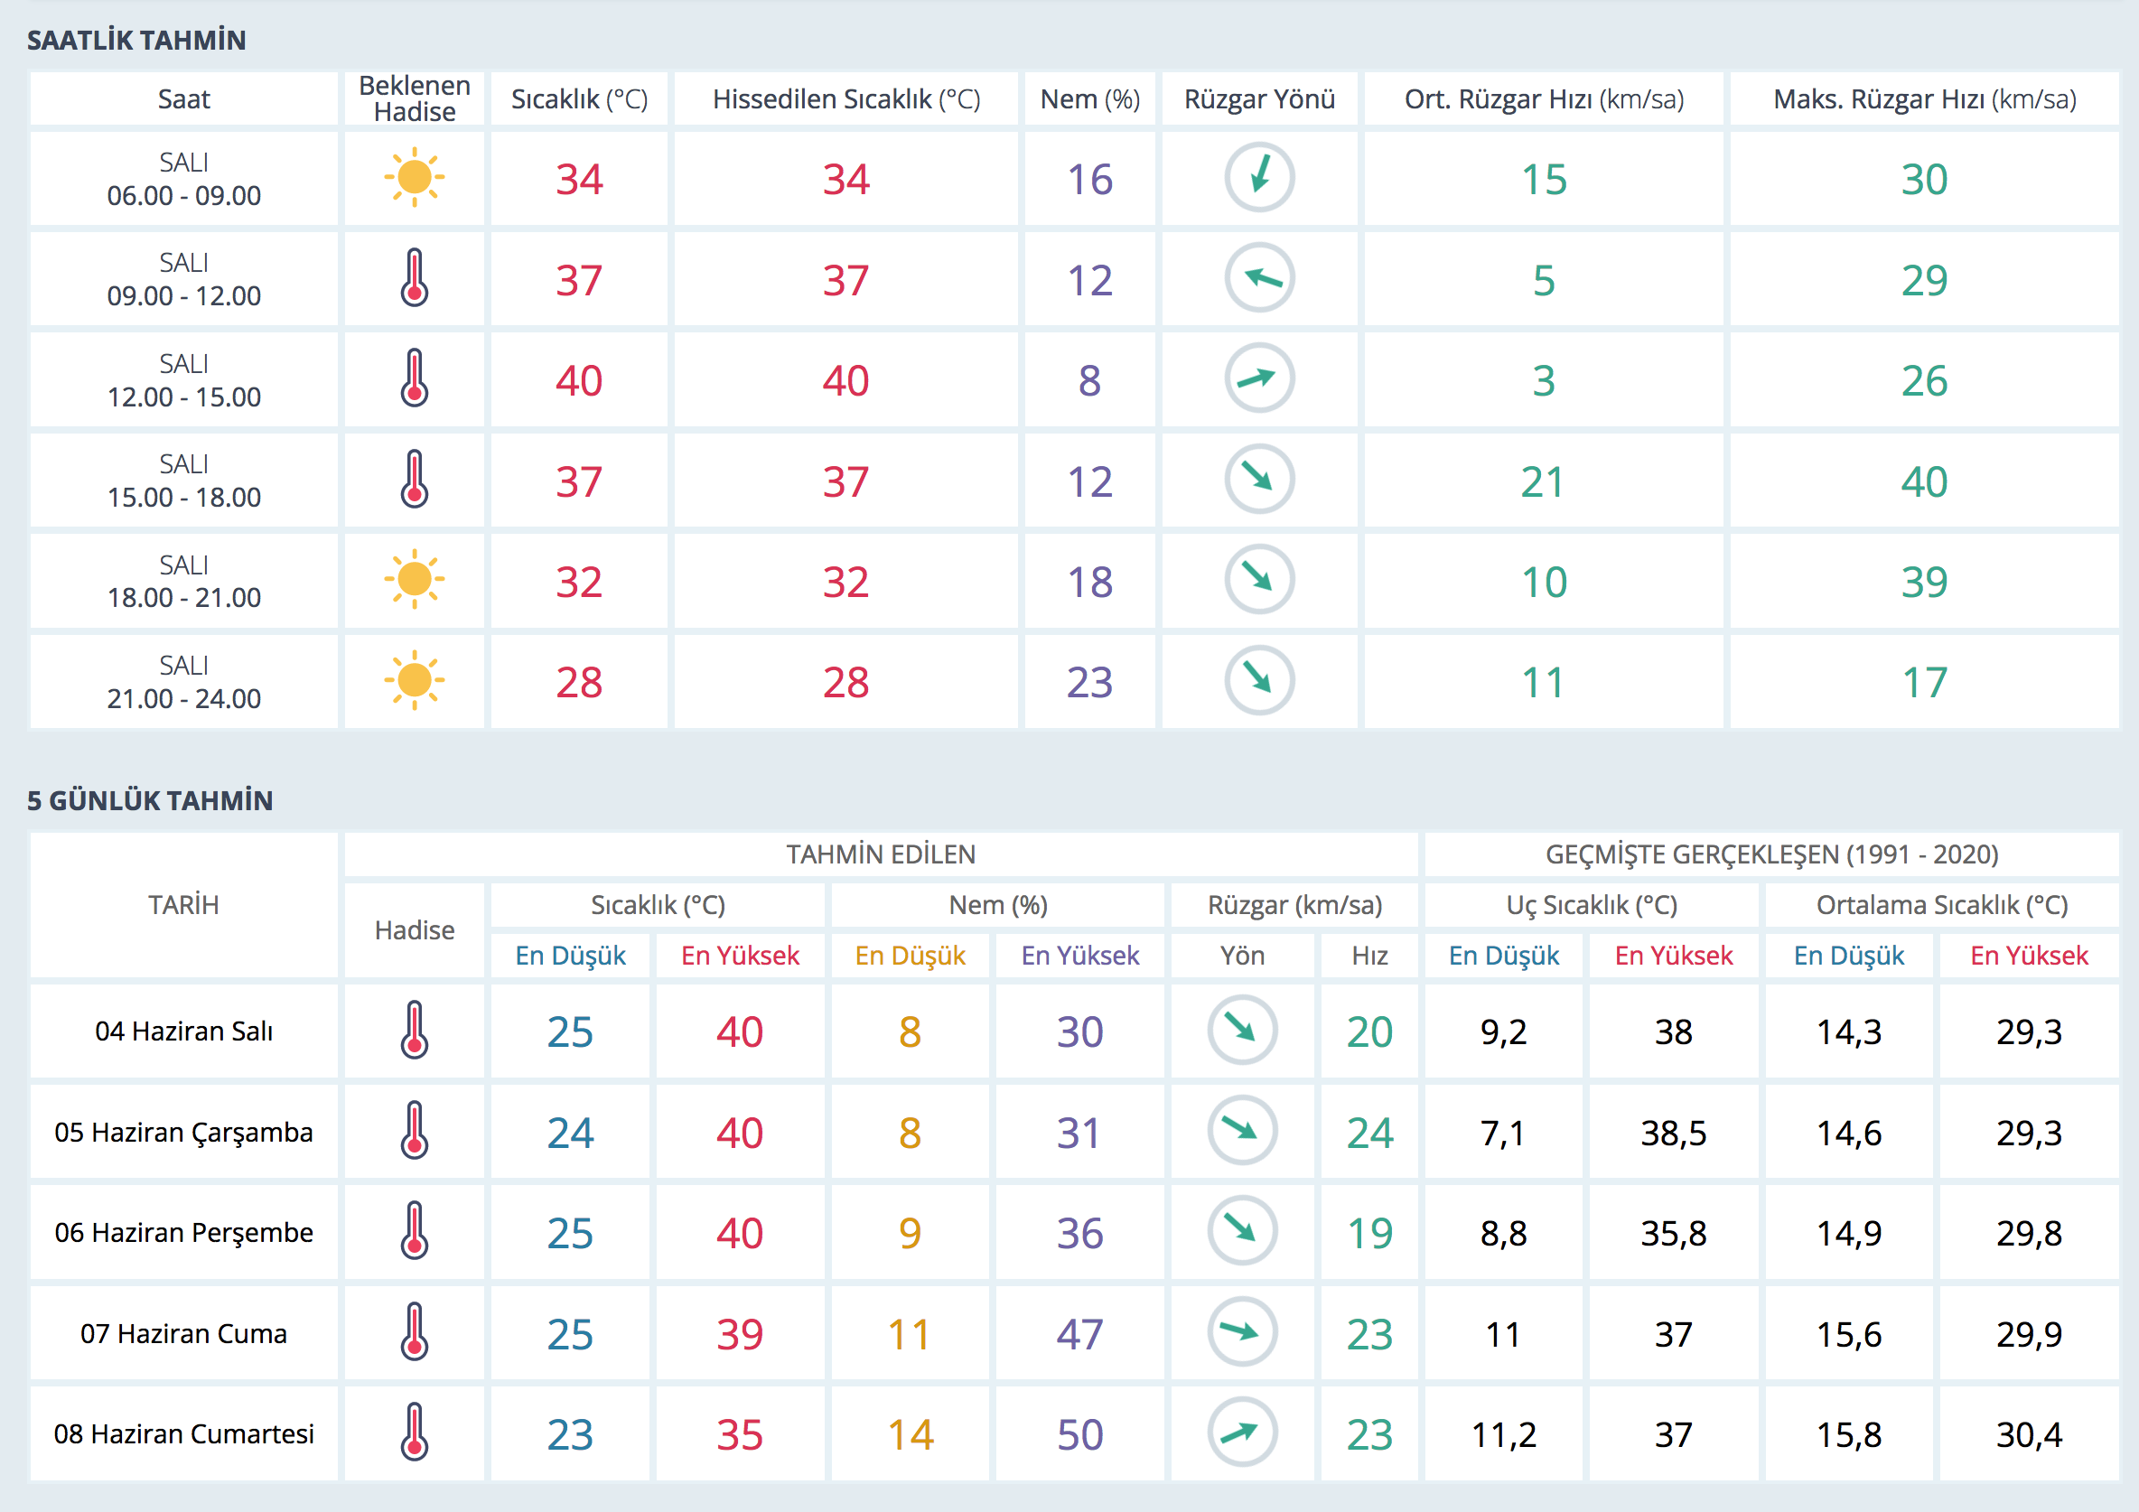The width and height of the screenshot is (2139, 1512).
Task: Click the sun icon for 21.00 - 24.00
Action: (x=414, y=680)
